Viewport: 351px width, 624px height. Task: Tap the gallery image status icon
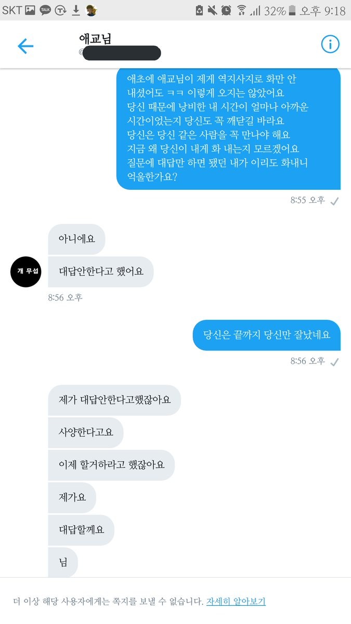(30, 10)
